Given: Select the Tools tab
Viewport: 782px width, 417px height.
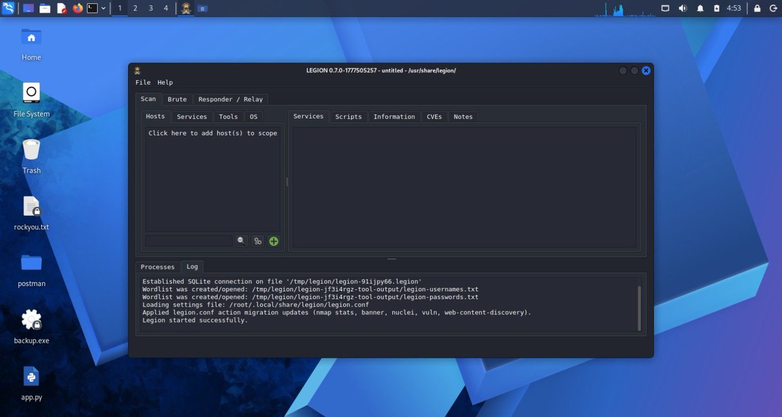Looking at the screenshot, I should [228, 117].
